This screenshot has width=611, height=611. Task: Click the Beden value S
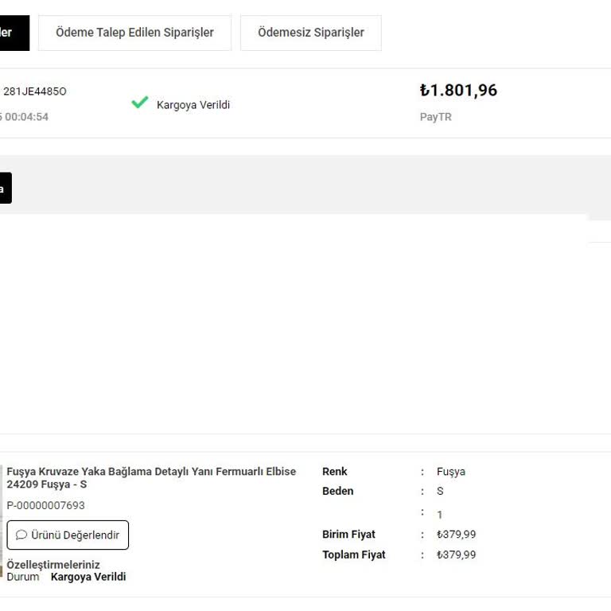(x=440, y=491)
